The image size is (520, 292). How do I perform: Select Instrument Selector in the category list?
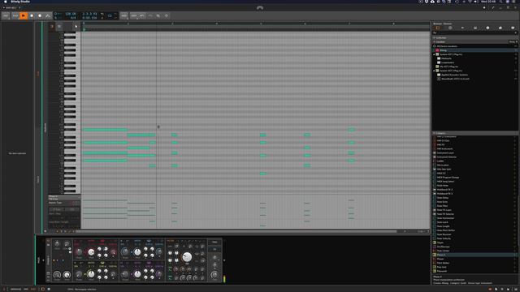474,157
